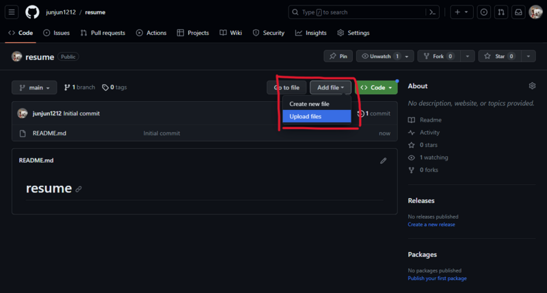Switch to the Settings tab
This screenshot has height=293, width=547.
(x=353, y=33)
